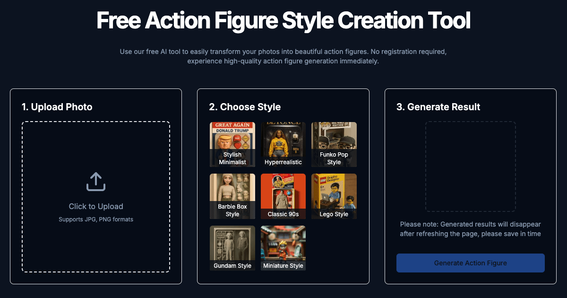Click the upload arrow icon

point(95,182)
